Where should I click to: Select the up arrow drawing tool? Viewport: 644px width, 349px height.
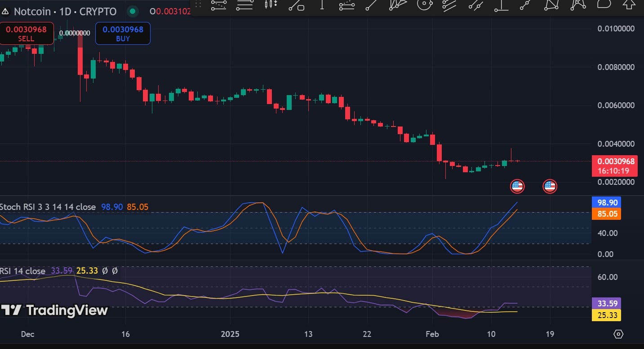coord(629,4)
